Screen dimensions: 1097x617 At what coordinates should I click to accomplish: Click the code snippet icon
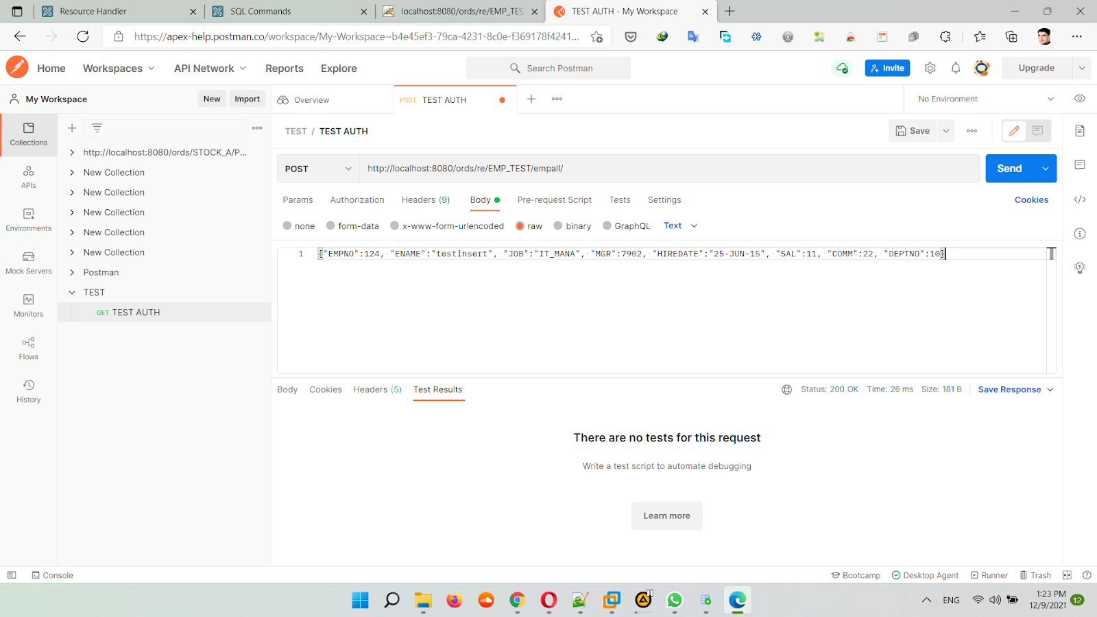coord(1080,199)
